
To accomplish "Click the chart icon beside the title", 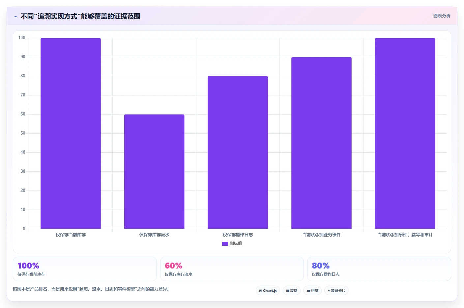I will pyautogui.click(x=15, y=16).
